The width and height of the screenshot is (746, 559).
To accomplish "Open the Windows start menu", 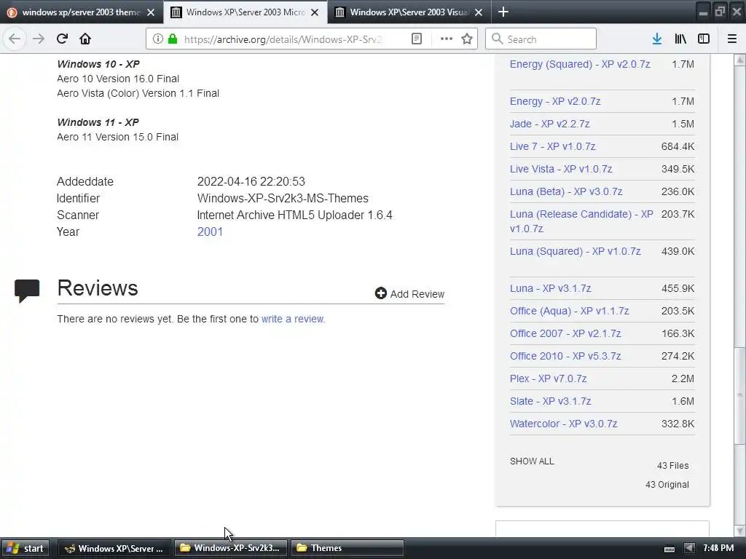I will (25, 548).
